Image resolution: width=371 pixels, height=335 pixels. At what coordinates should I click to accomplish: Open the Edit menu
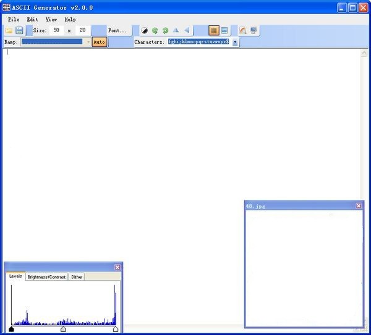click(x=32, y=20)
